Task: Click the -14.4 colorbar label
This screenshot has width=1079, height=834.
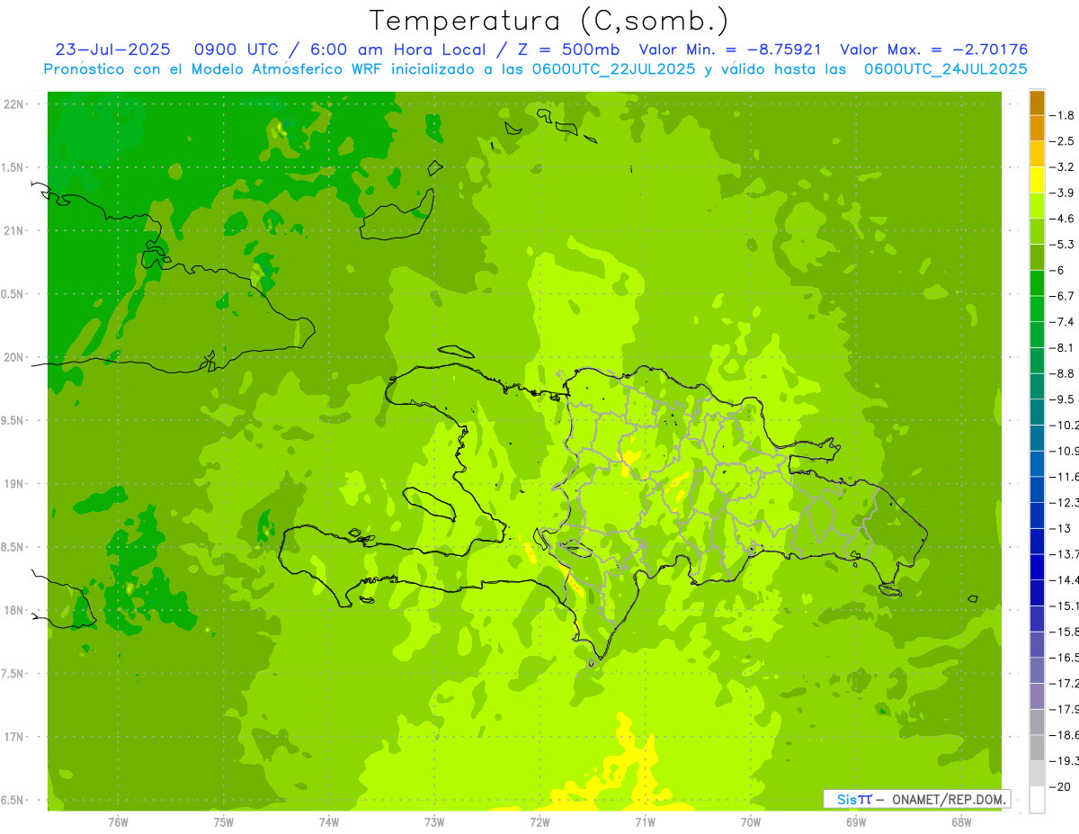Action: point(1064,580)
